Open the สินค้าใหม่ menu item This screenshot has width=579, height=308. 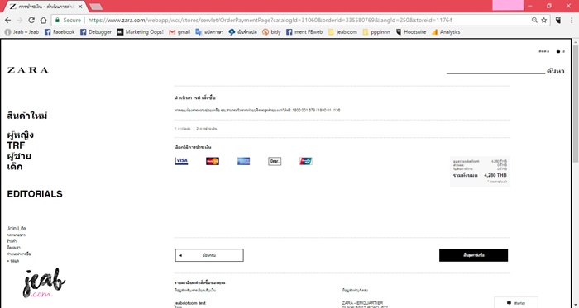(27, 116)
